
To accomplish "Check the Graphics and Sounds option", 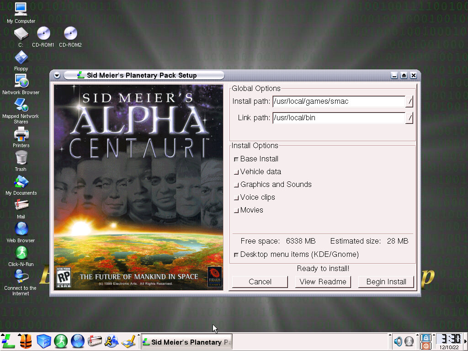I will 236,185.
